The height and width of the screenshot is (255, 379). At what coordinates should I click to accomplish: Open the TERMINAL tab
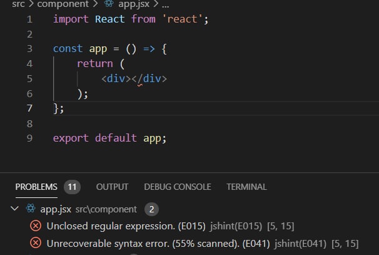pyautogui.click(x=246, y=187)
